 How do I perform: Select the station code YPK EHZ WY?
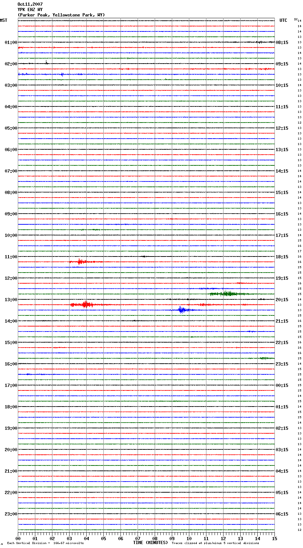point(30,10)
